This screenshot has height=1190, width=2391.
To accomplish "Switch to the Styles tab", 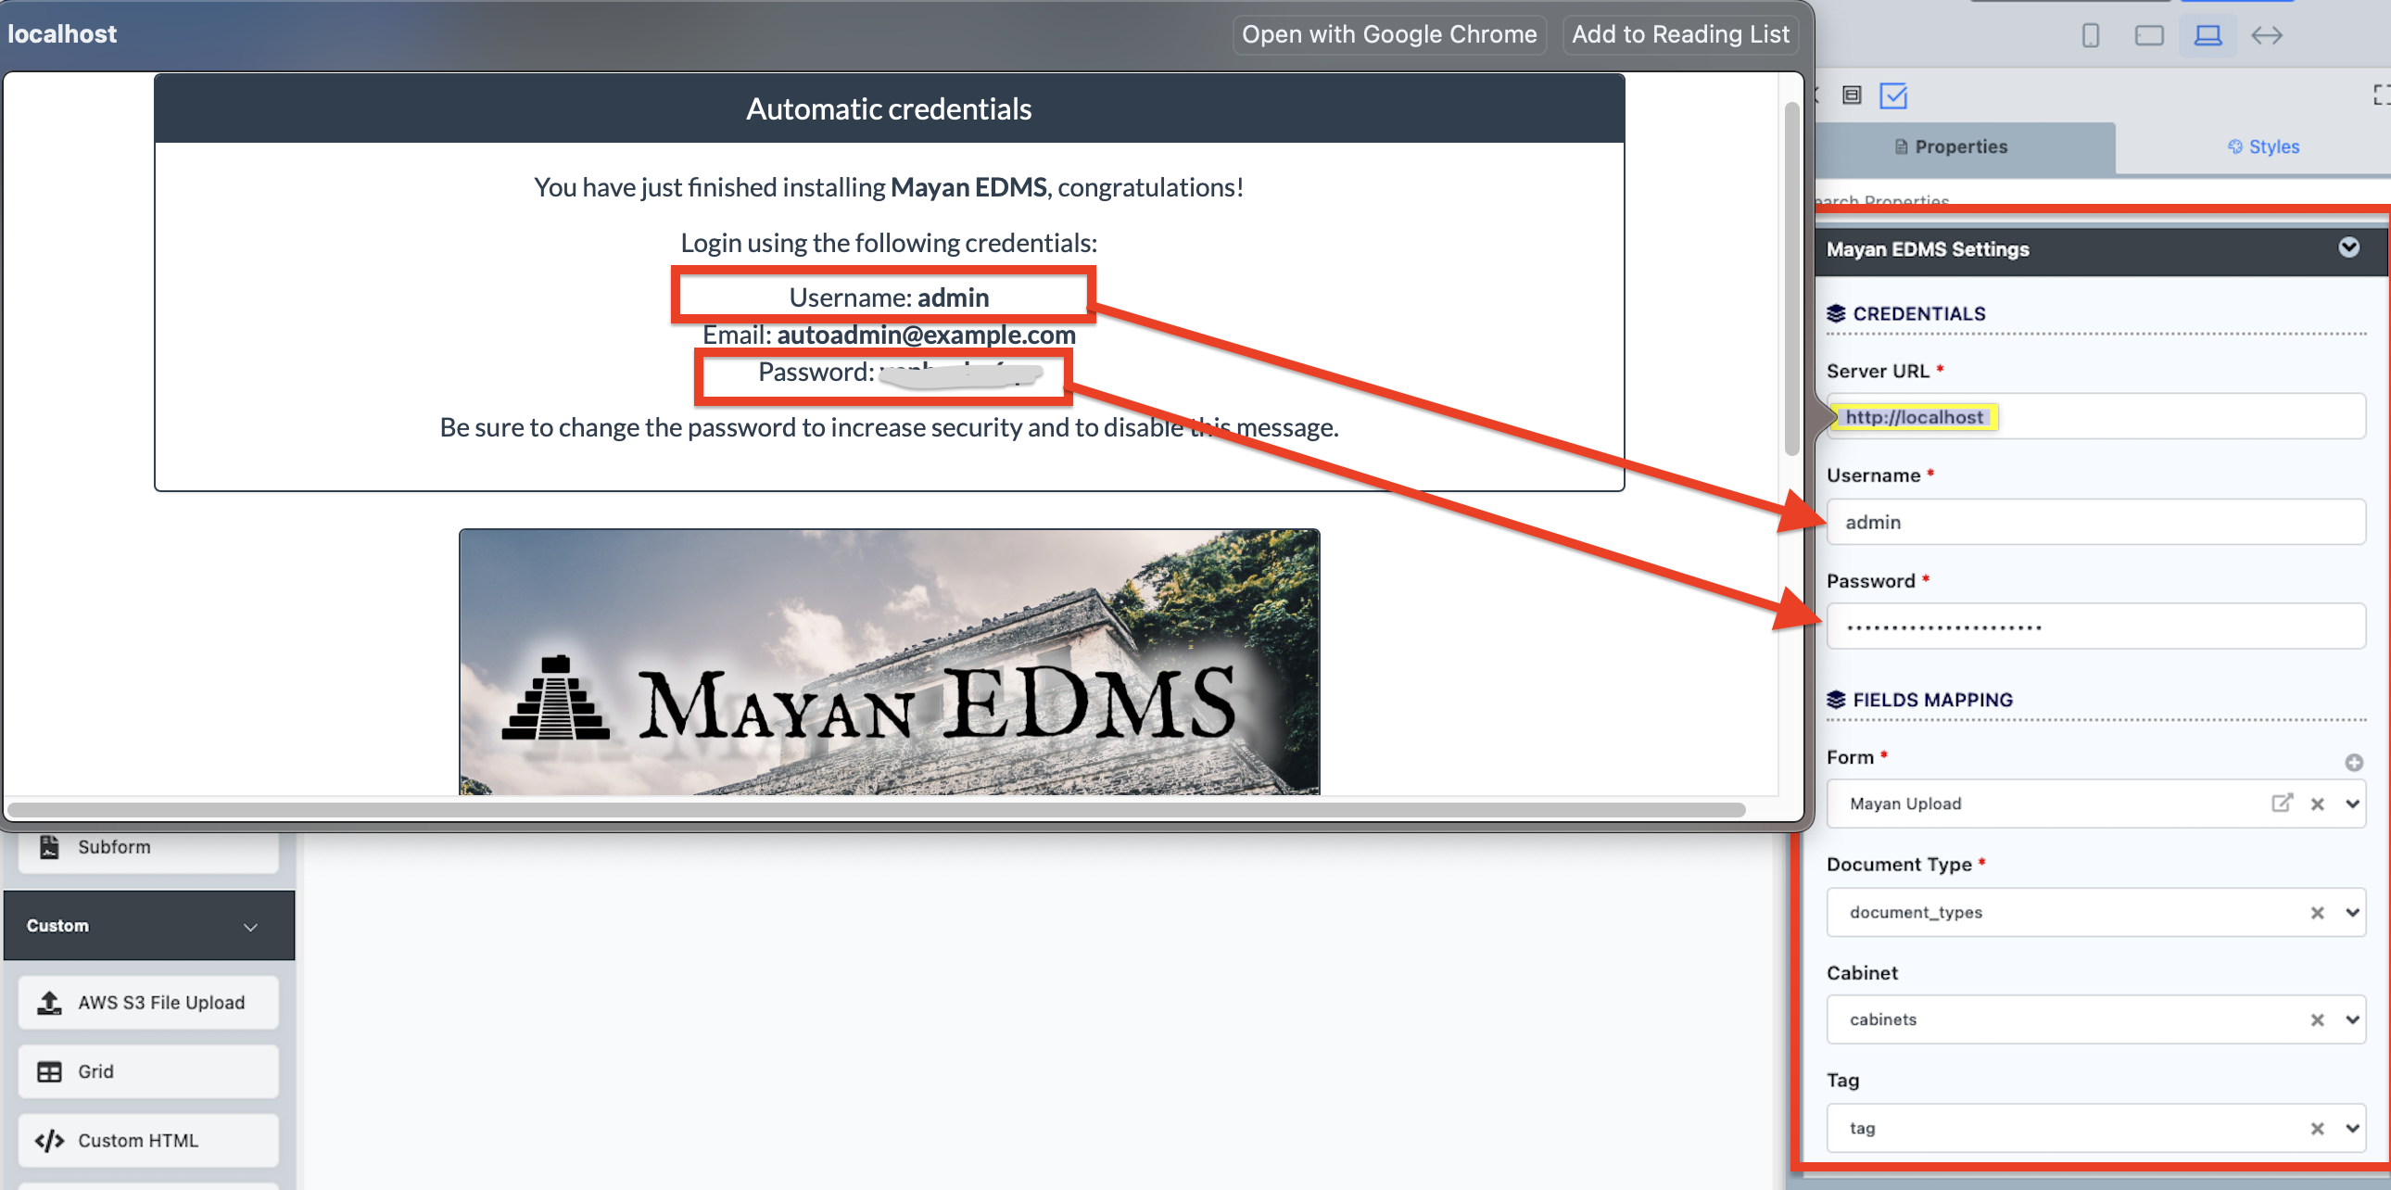I will 2263,146.
